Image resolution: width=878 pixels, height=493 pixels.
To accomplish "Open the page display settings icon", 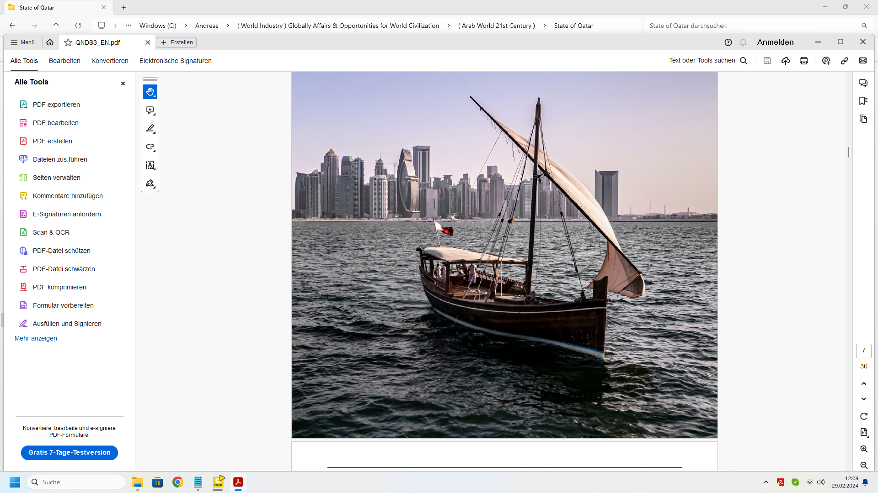I will coord(864,432).
